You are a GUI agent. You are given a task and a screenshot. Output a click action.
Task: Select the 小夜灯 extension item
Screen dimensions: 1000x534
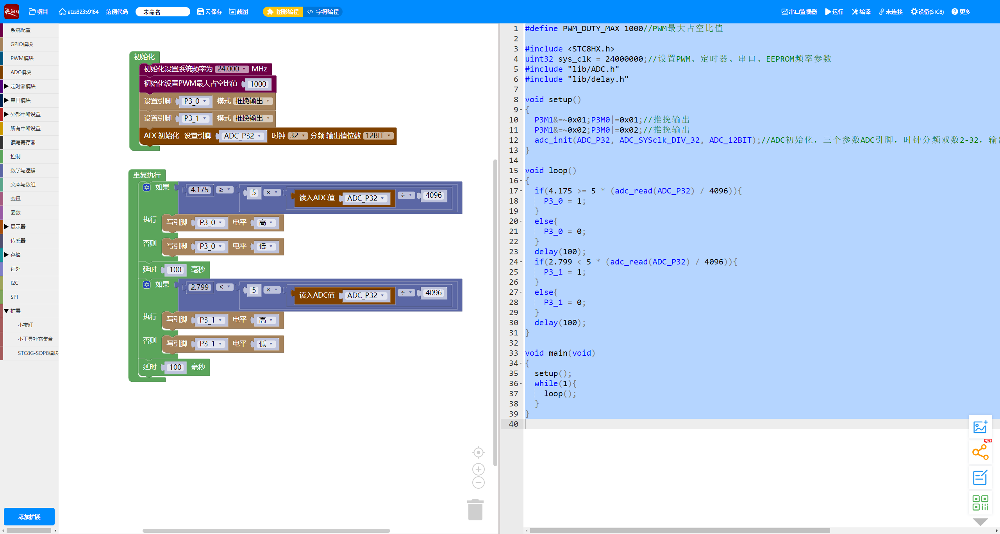pyautogui.click(x=29, y=325)
